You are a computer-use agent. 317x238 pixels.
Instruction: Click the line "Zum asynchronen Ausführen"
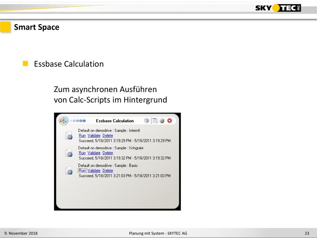[x=105, y=89]
